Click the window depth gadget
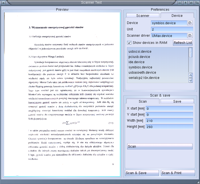Screen dimensions: 200x184 pos(197,3)
